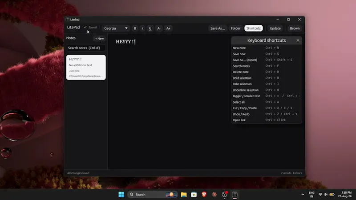Click the 'Search notes' shortcut row
Screen dimensions: 356x200
coord(266,66)
